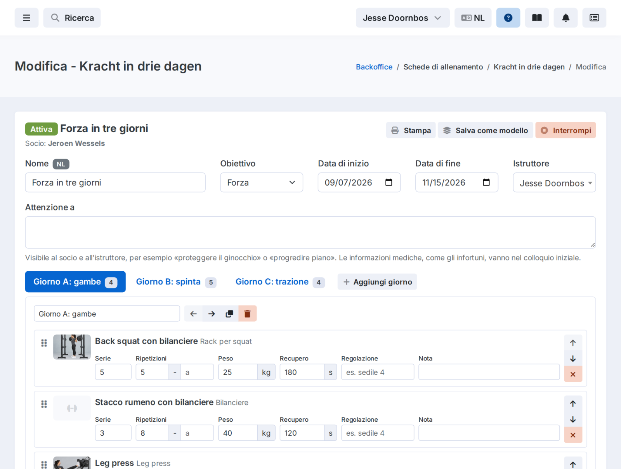Viewport: 621px width, 469px height.
Task: Click the Back squat exercise thumbnail
Action: [72, 347]
